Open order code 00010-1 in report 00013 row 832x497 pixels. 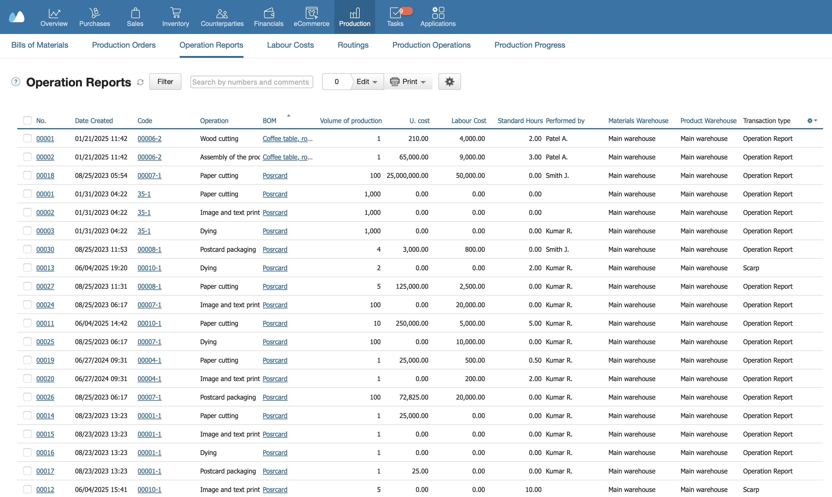tap(149, 268)
